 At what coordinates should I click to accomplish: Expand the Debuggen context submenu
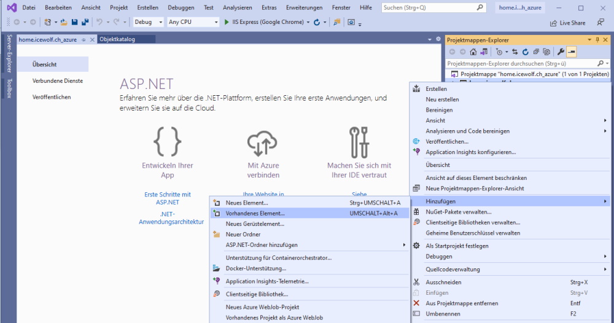tap(605, 257)
